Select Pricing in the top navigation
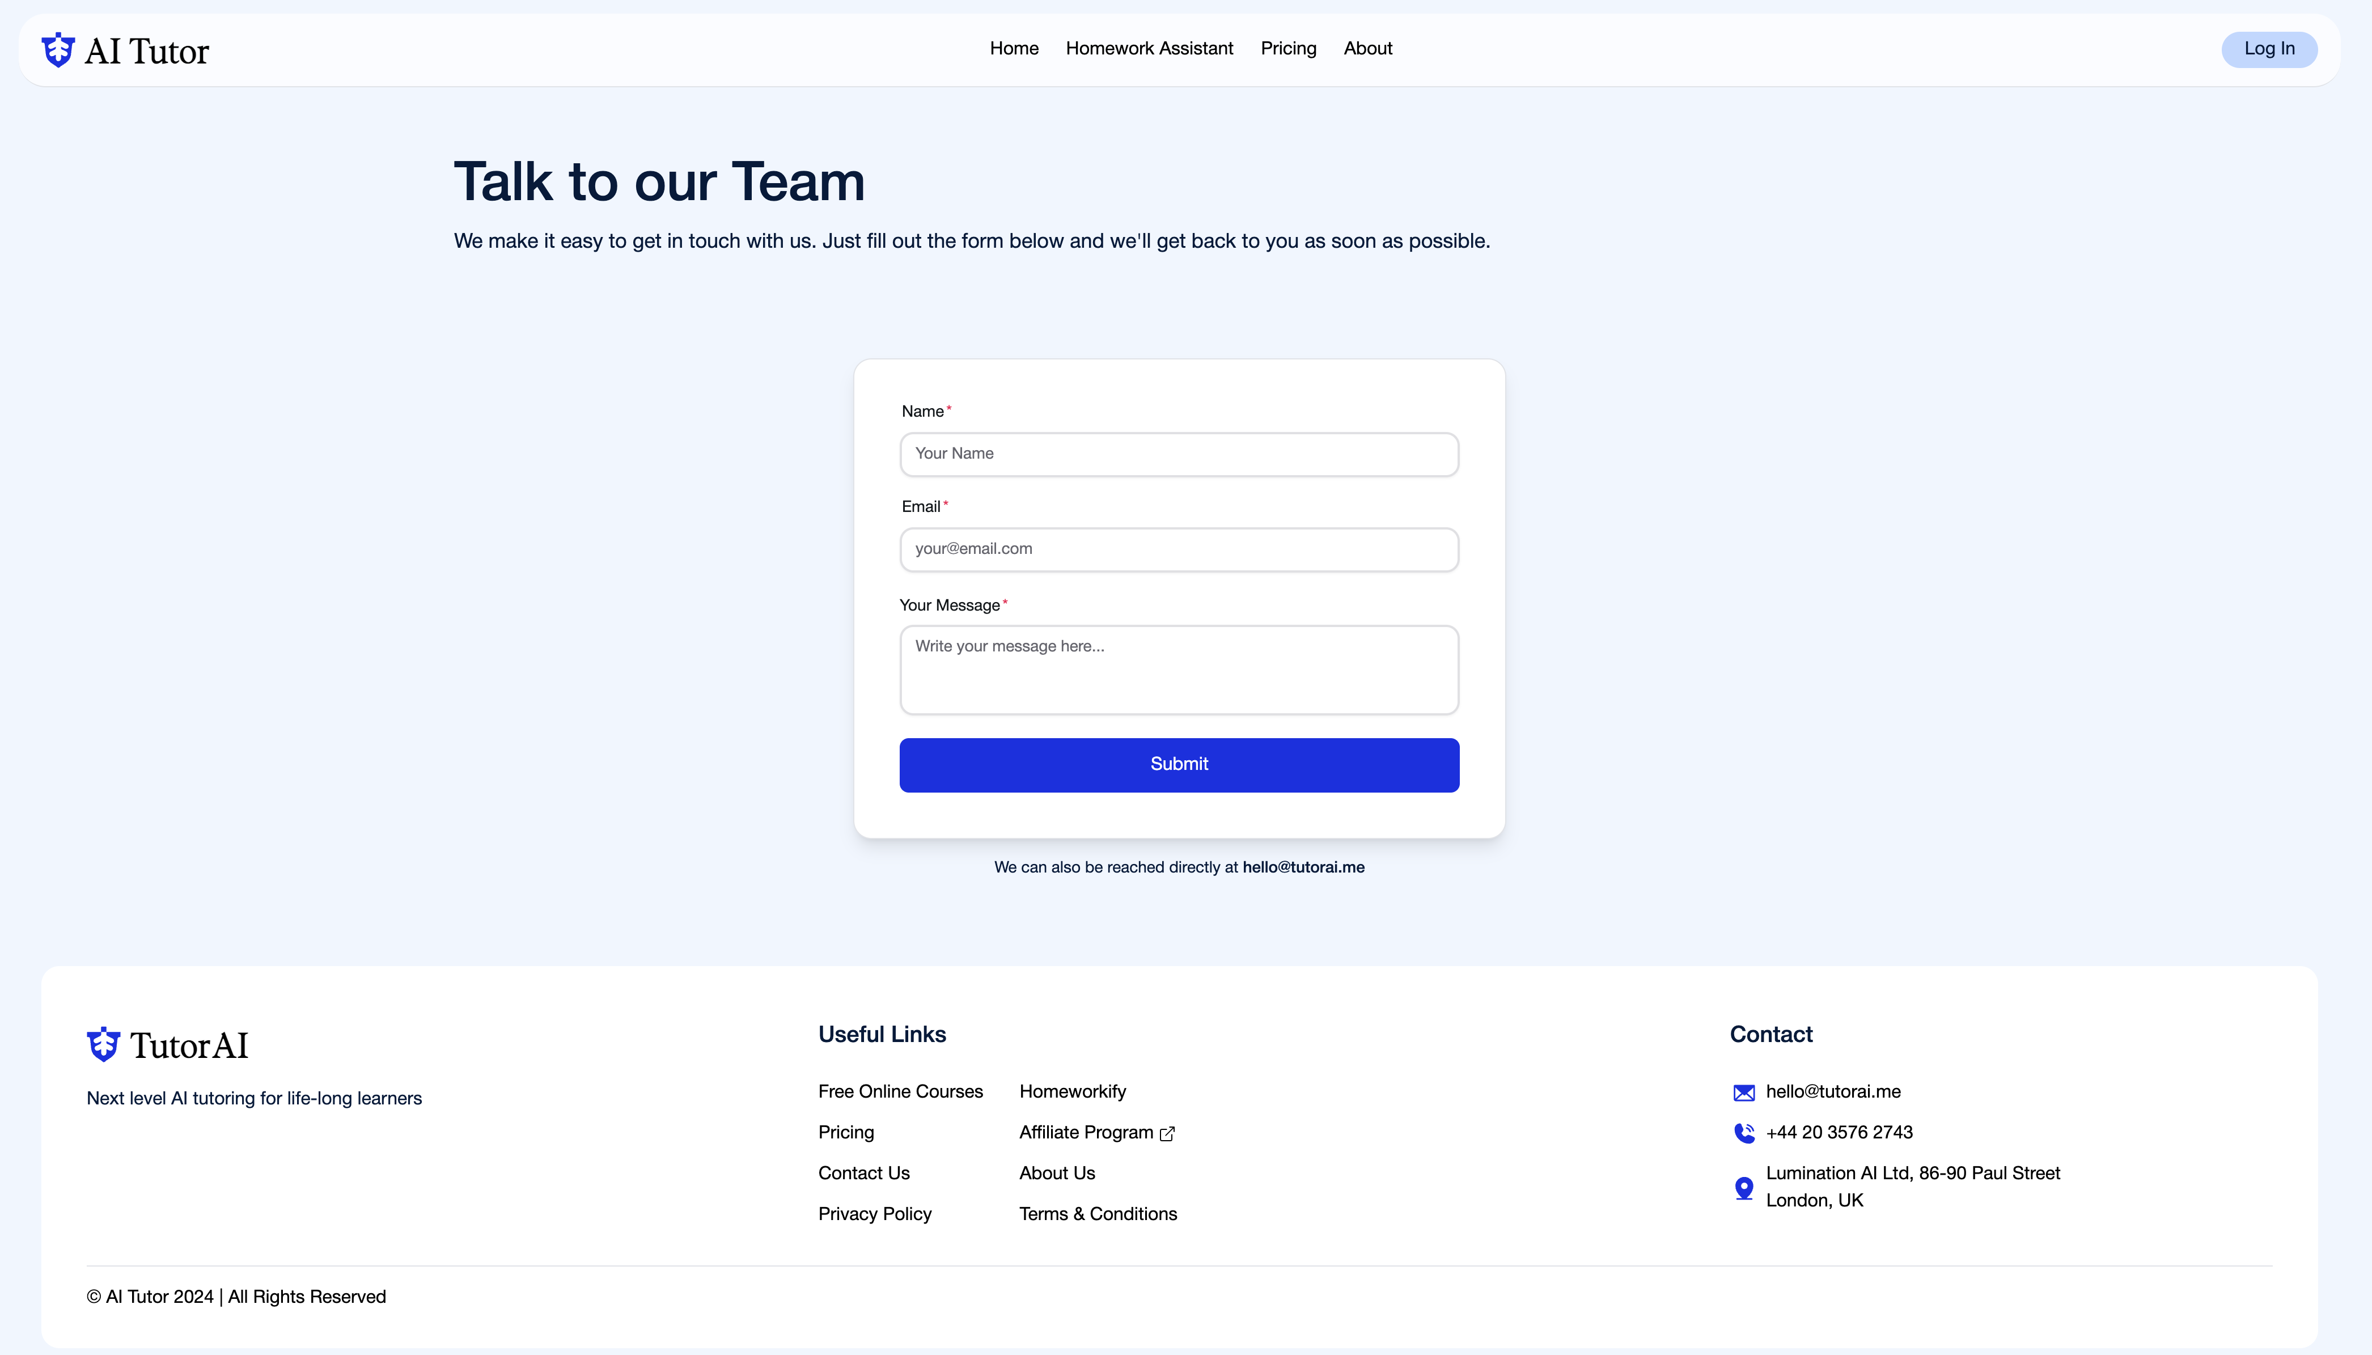 pyautogui.click(x=1288, y=48)
